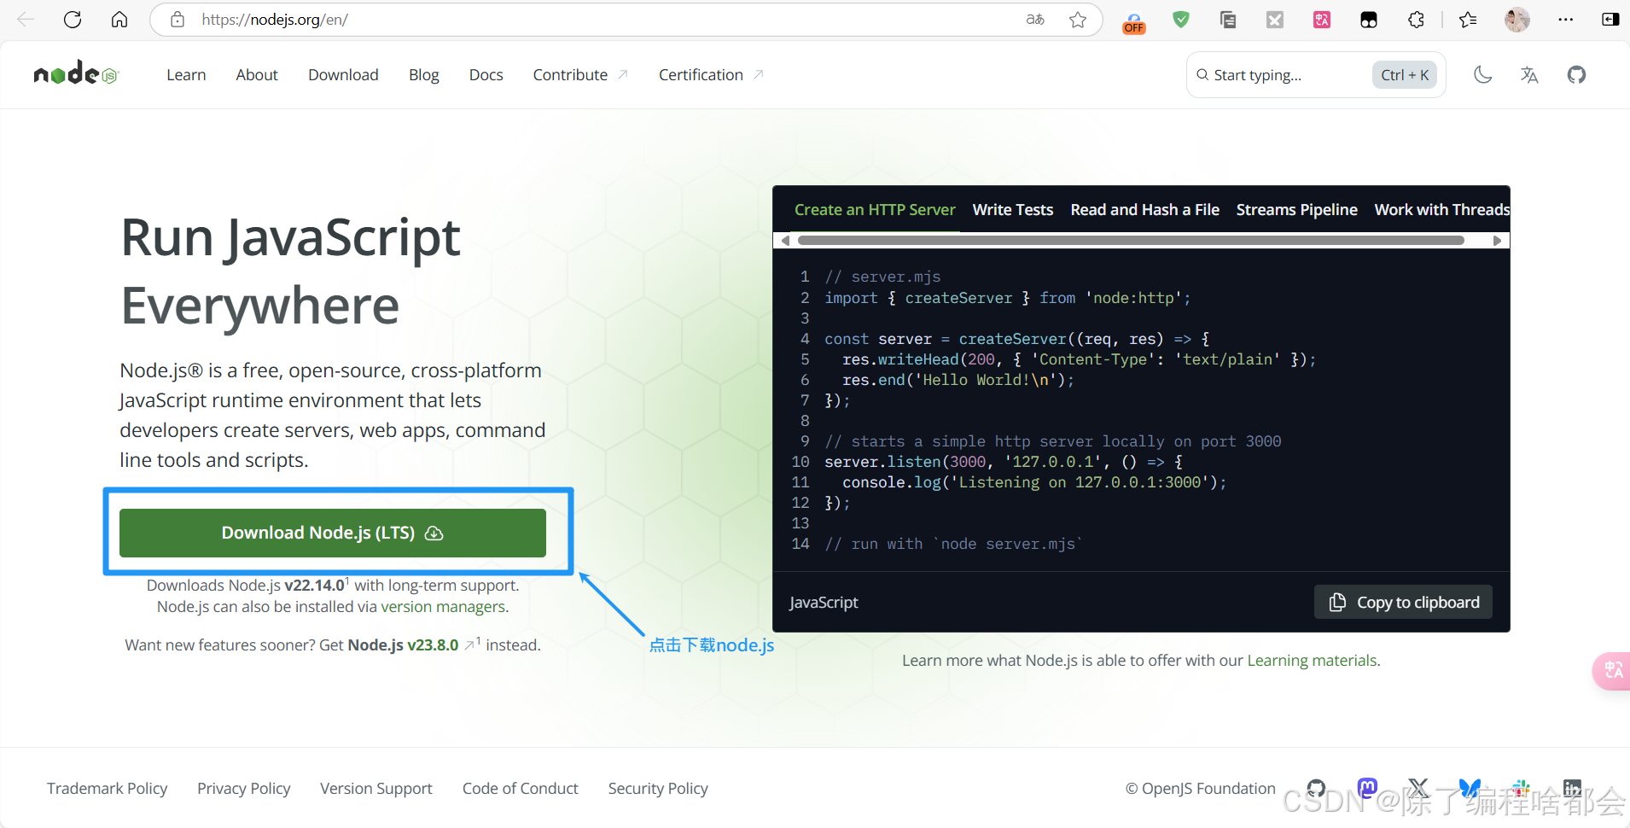Click the gray X extension icon

coord(1275,20)
